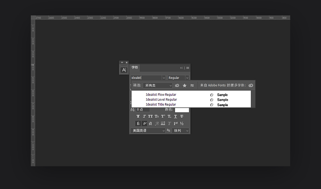
Task: Choose Idealist Flow Regular font
Action: click(161, 94)
